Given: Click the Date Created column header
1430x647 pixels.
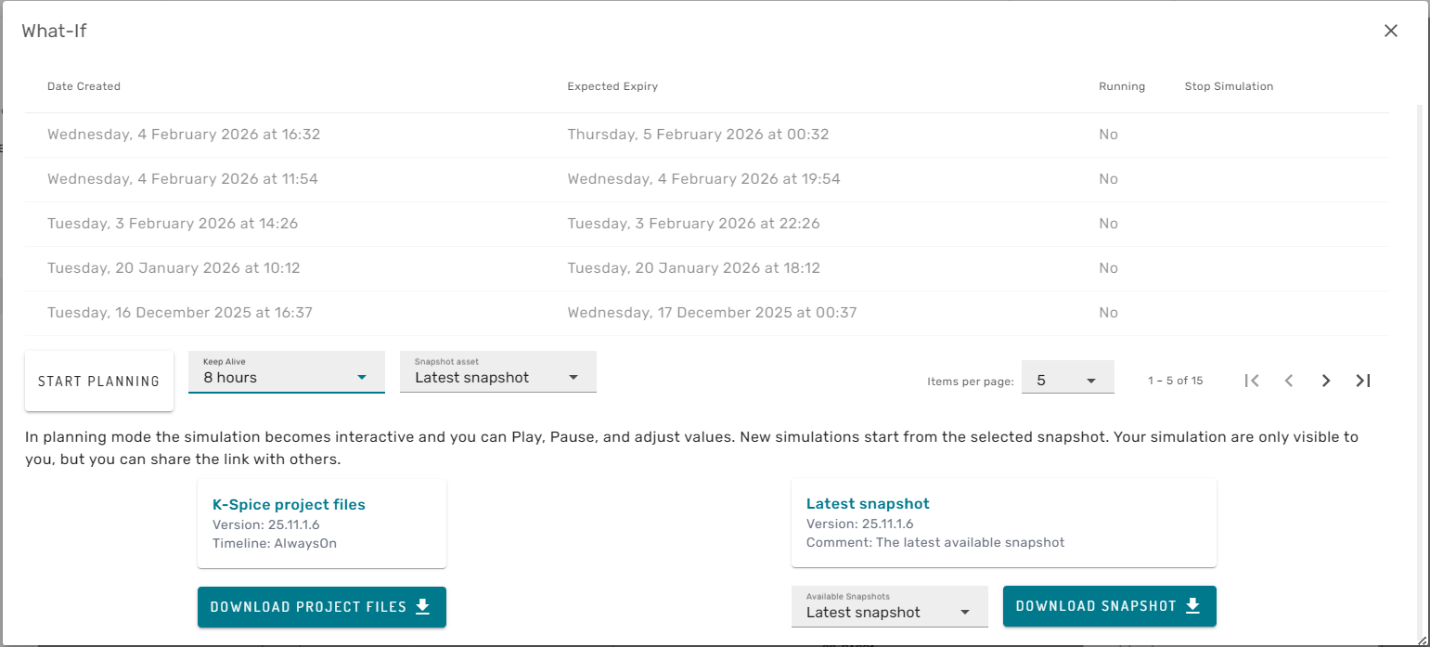Looking at the screenshot, I should click(x=84, y=86).
